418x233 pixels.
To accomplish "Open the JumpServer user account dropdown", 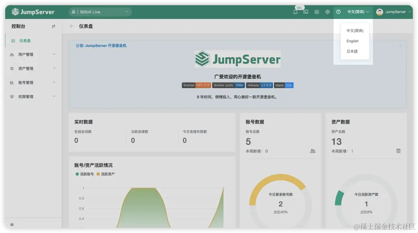I will (394, 12).
